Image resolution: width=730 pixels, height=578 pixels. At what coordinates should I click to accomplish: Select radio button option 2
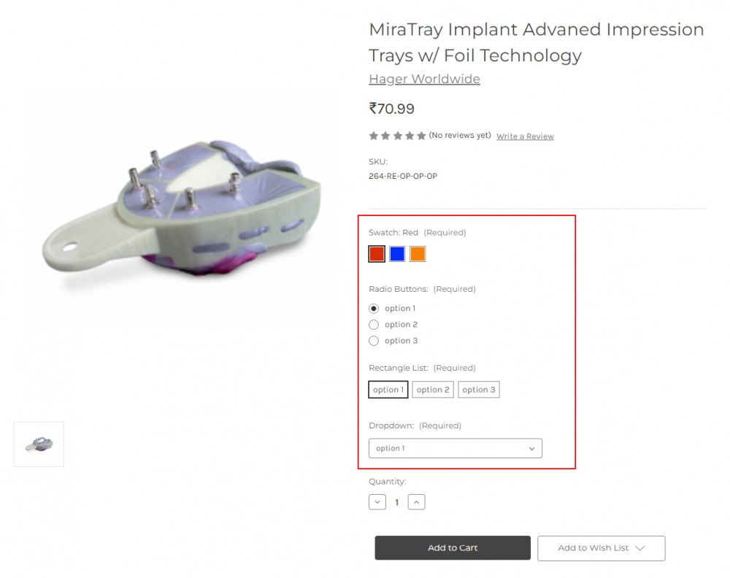(373, 324)
